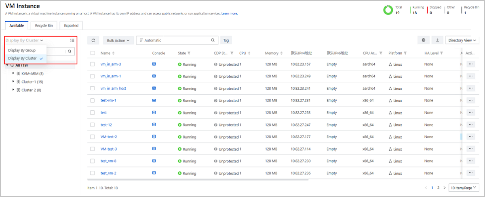Image resolution: width=485 pixels, height=197 pixels.
Task: Go to page 2 of results
Action: pos(438,188)
